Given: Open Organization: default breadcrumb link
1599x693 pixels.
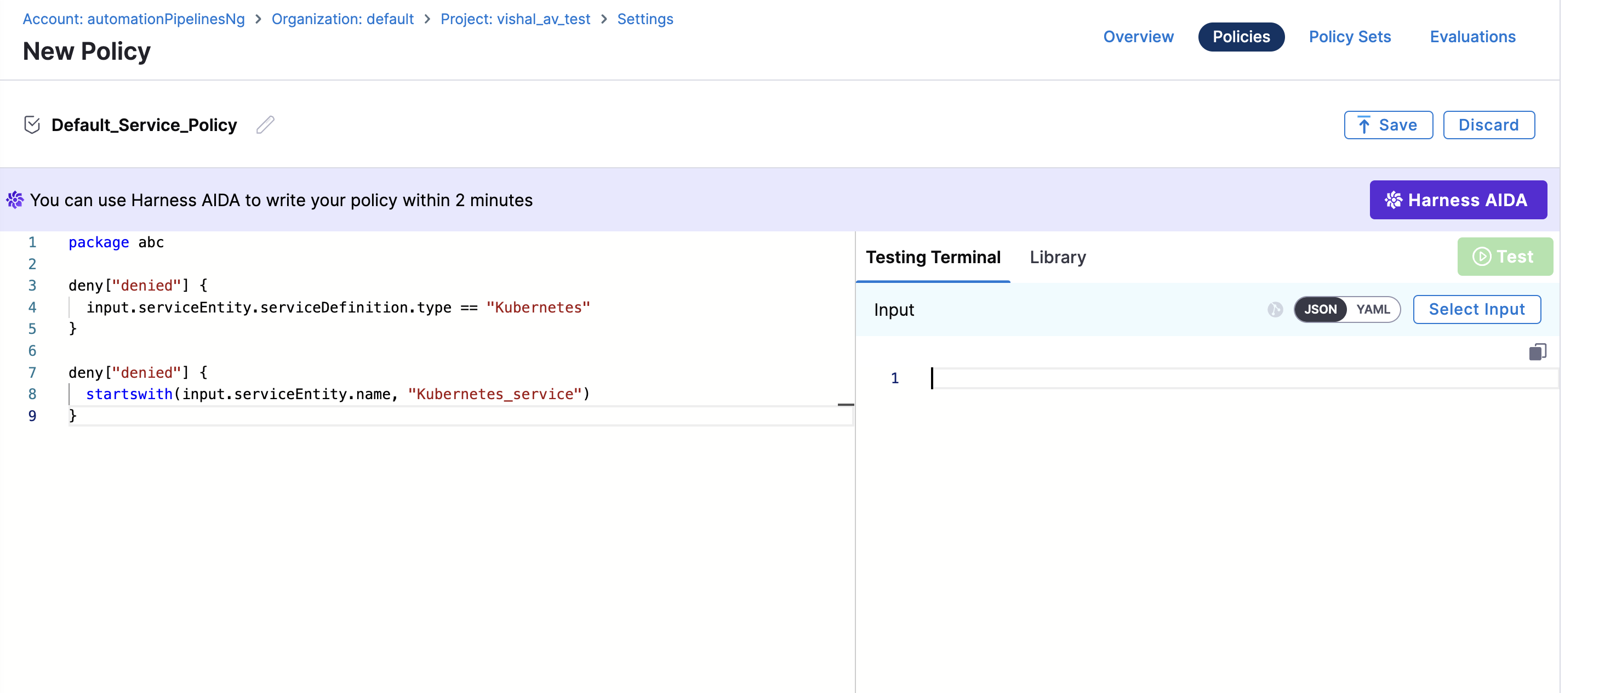Looking at the screenshot, I should click(x=342, y=19).
